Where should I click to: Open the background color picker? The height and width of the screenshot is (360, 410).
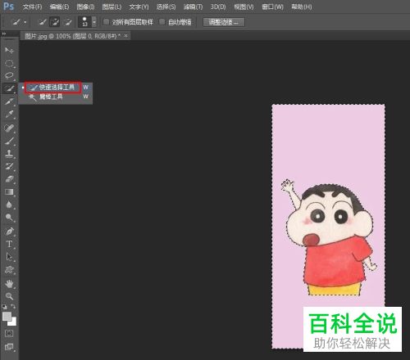tap(13, 323)
